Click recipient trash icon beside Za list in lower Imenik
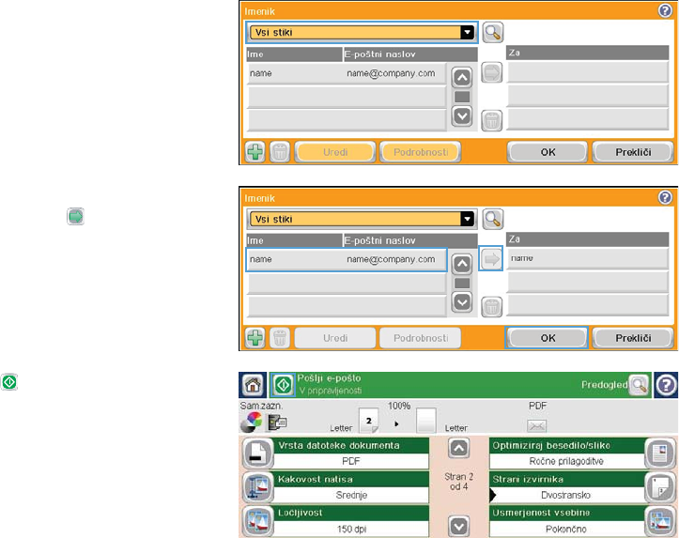The width and height of the screenshot is (679, 538). coord(491,307)
